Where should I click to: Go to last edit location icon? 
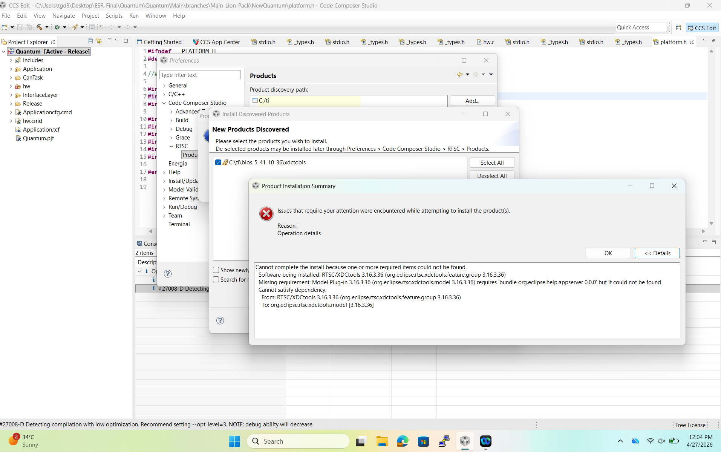pyautogui.click(x=102, y=27)
